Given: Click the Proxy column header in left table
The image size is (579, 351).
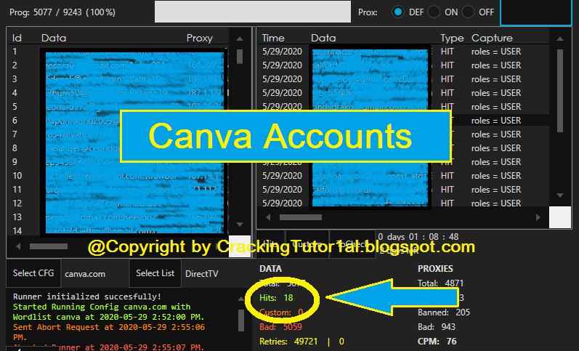Looking at the screenshot, I should pos(199,38).
